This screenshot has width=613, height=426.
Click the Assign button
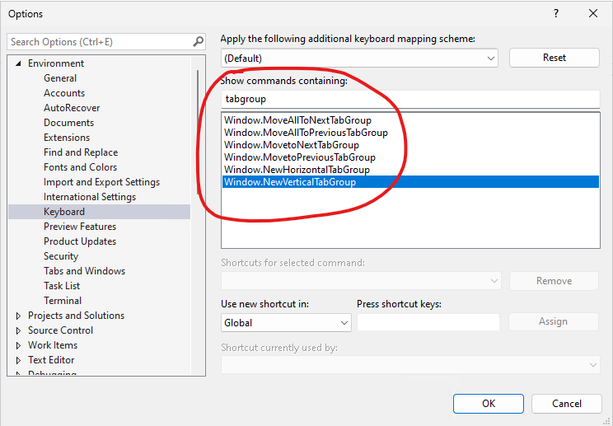[x=553, y=321]
